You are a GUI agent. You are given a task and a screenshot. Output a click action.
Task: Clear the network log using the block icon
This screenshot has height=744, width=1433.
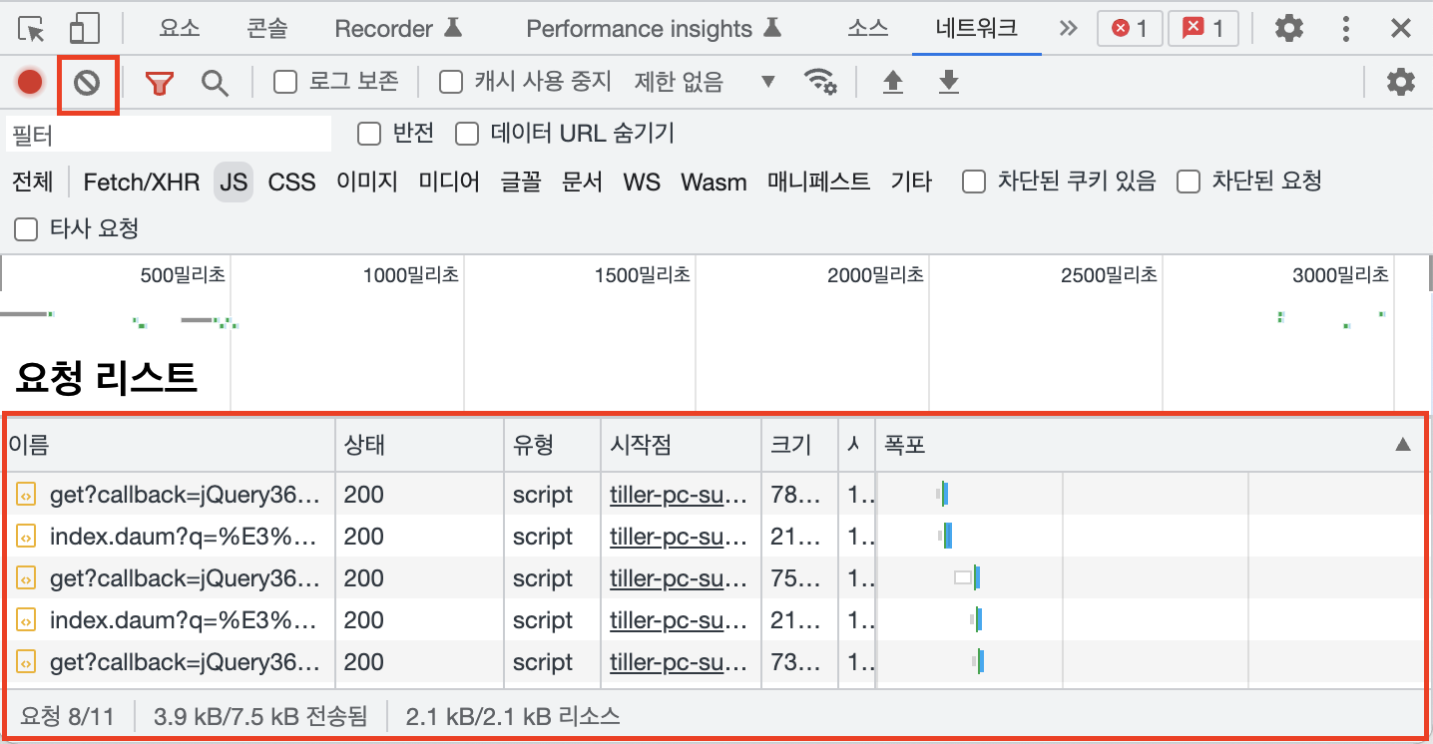87,82
